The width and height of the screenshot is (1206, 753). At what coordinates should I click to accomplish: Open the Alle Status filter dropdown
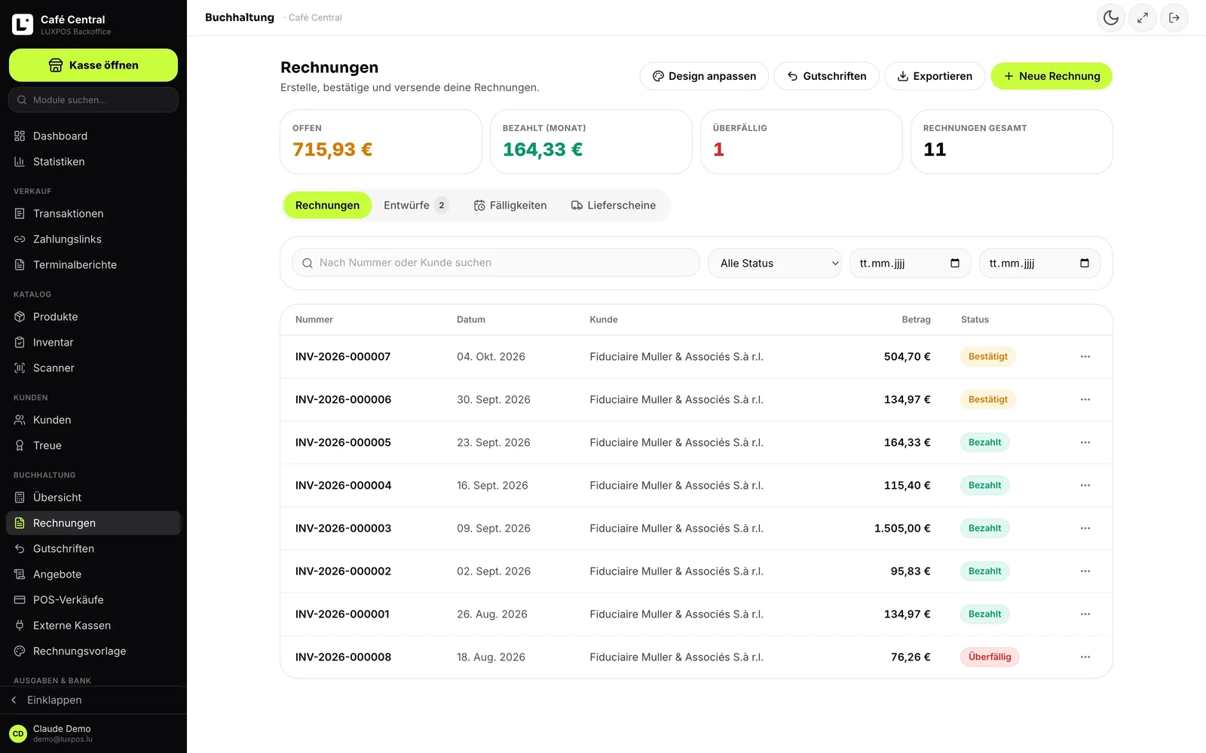tap(775, 264)
